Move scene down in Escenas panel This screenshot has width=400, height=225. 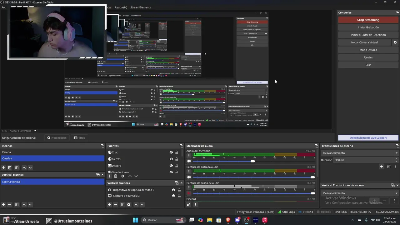coord(30,168)
